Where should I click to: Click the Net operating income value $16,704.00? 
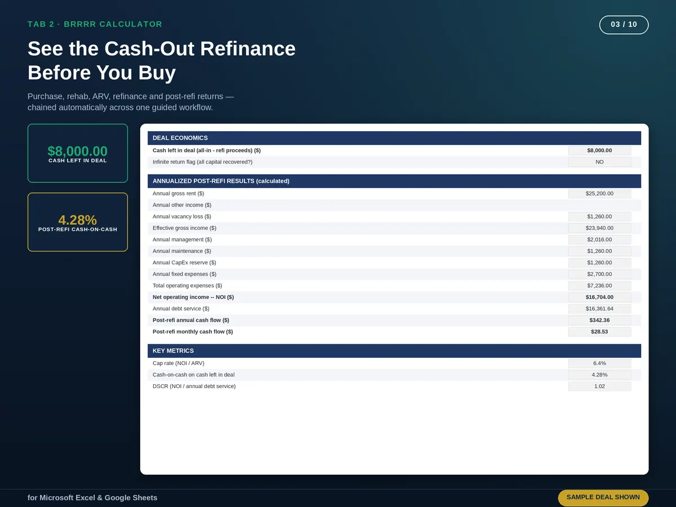[599, 297]
